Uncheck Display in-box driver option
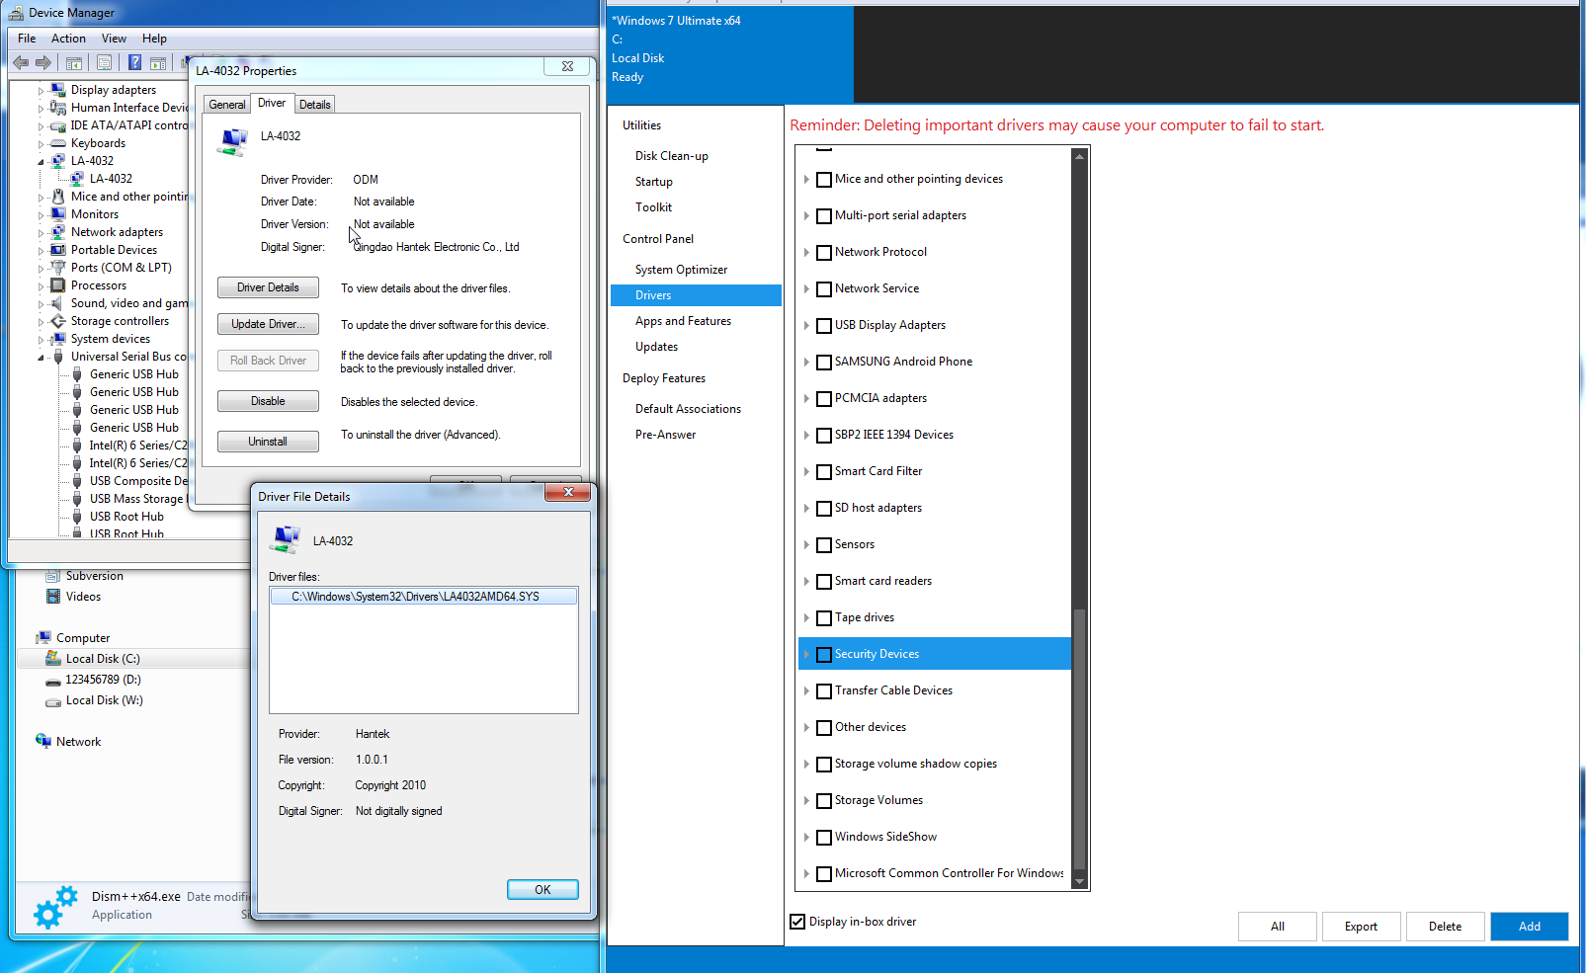 [x=797, y=922]
